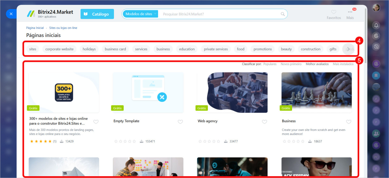This screenshot has height=178, width=389.
Task: Select the sites tag
Action: 33,49
